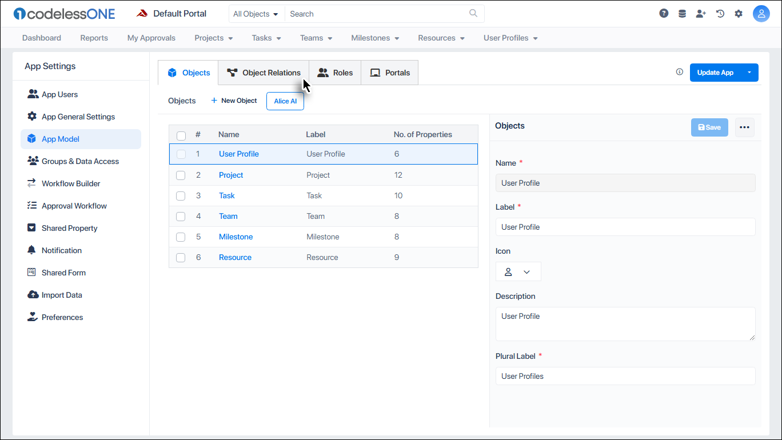
Task: Open Shared Property
Action: pyautogui.click(x=81, y=228)
